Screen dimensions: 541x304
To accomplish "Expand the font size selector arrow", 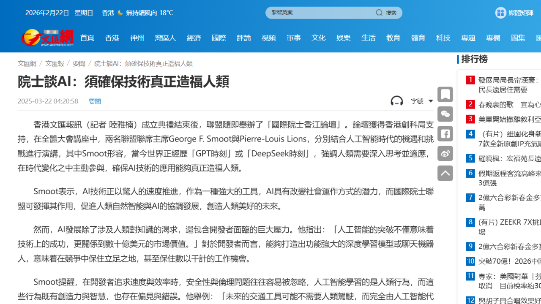I will click(431, 101).
